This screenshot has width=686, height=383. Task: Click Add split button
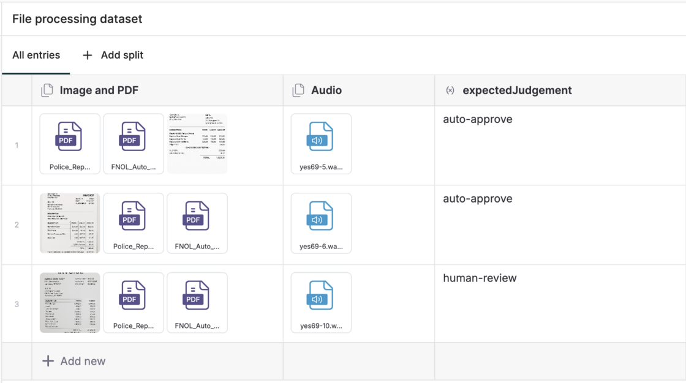coord(113,55)
